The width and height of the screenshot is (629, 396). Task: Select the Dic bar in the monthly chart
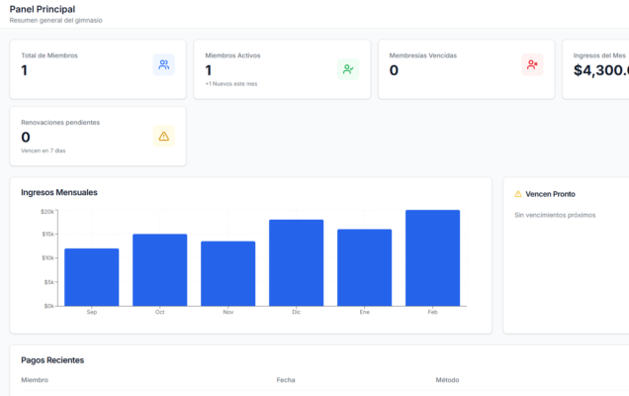coord(296,262)
